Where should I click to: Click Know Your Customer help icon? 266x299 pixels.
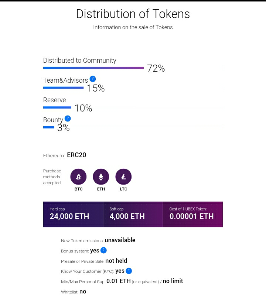[x=129, y=271]
